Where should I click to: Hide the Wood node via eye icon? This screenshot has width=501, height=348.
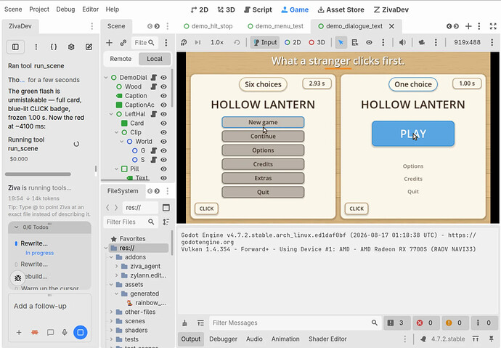164,86
